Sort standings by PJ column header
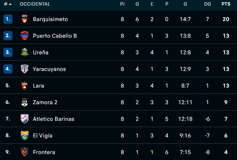This screenshot has height=160, width=237. pyautogui.click(x=122, y=4)
